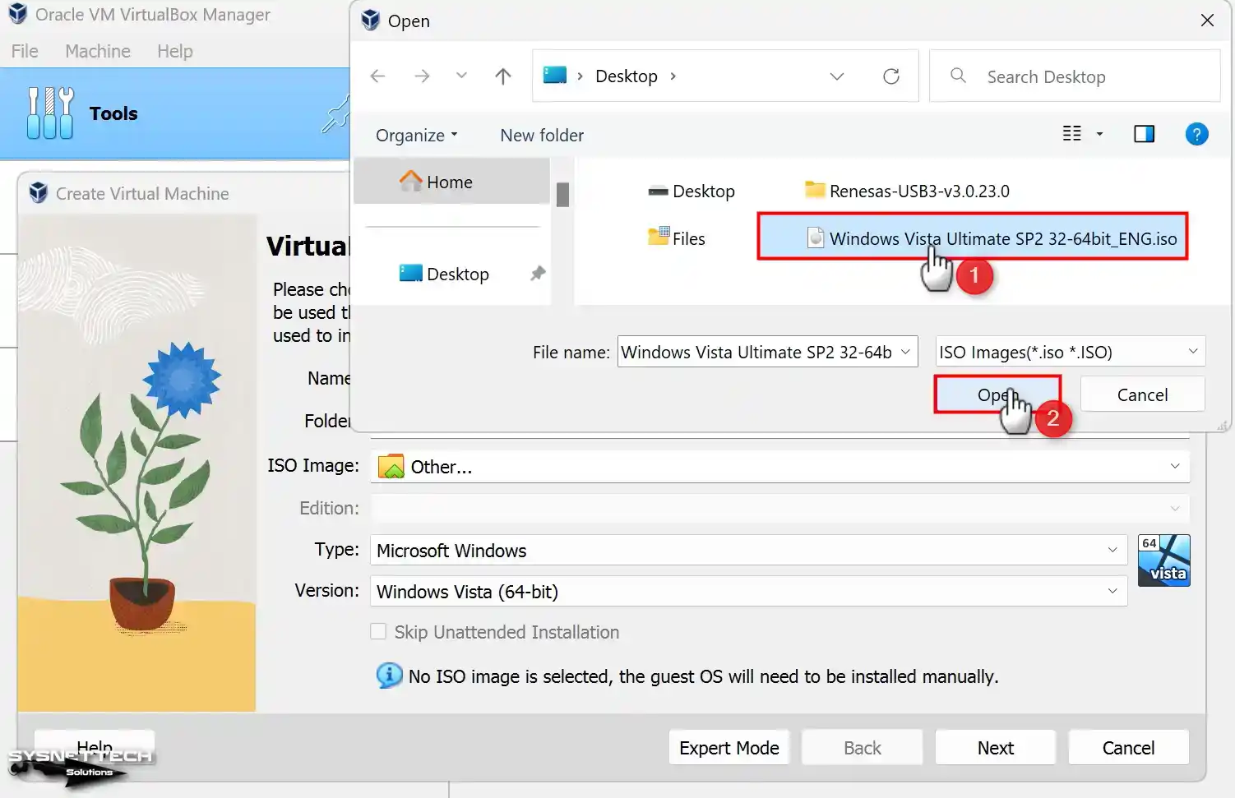Select the Desktop item in file list

click(691, 191)
